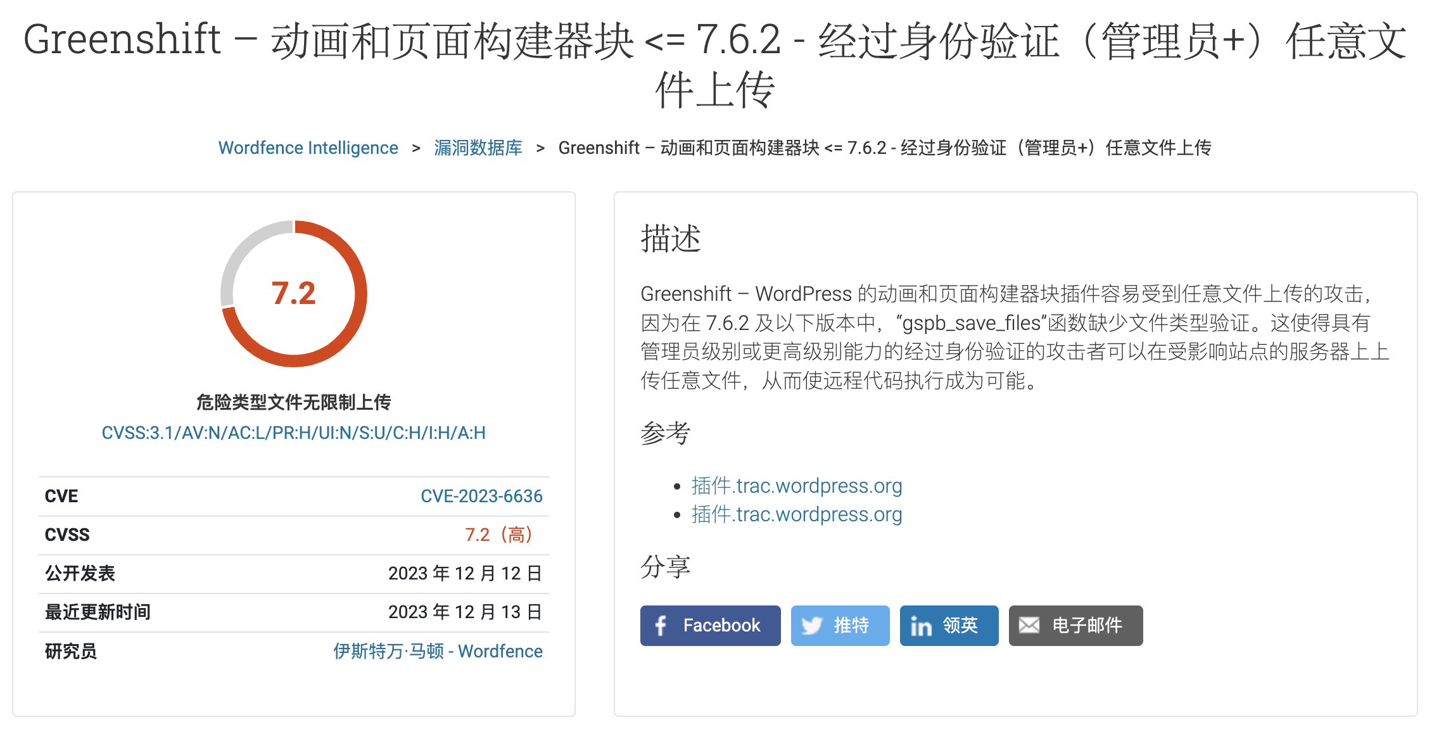Share on LinkedIn 领英 button
The height and width of the screenshot is (741, 1439).
(x=949, y=625)
